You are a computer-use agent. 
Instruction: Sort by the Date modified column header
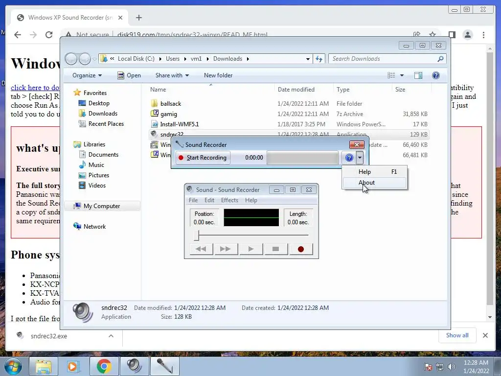296,90
